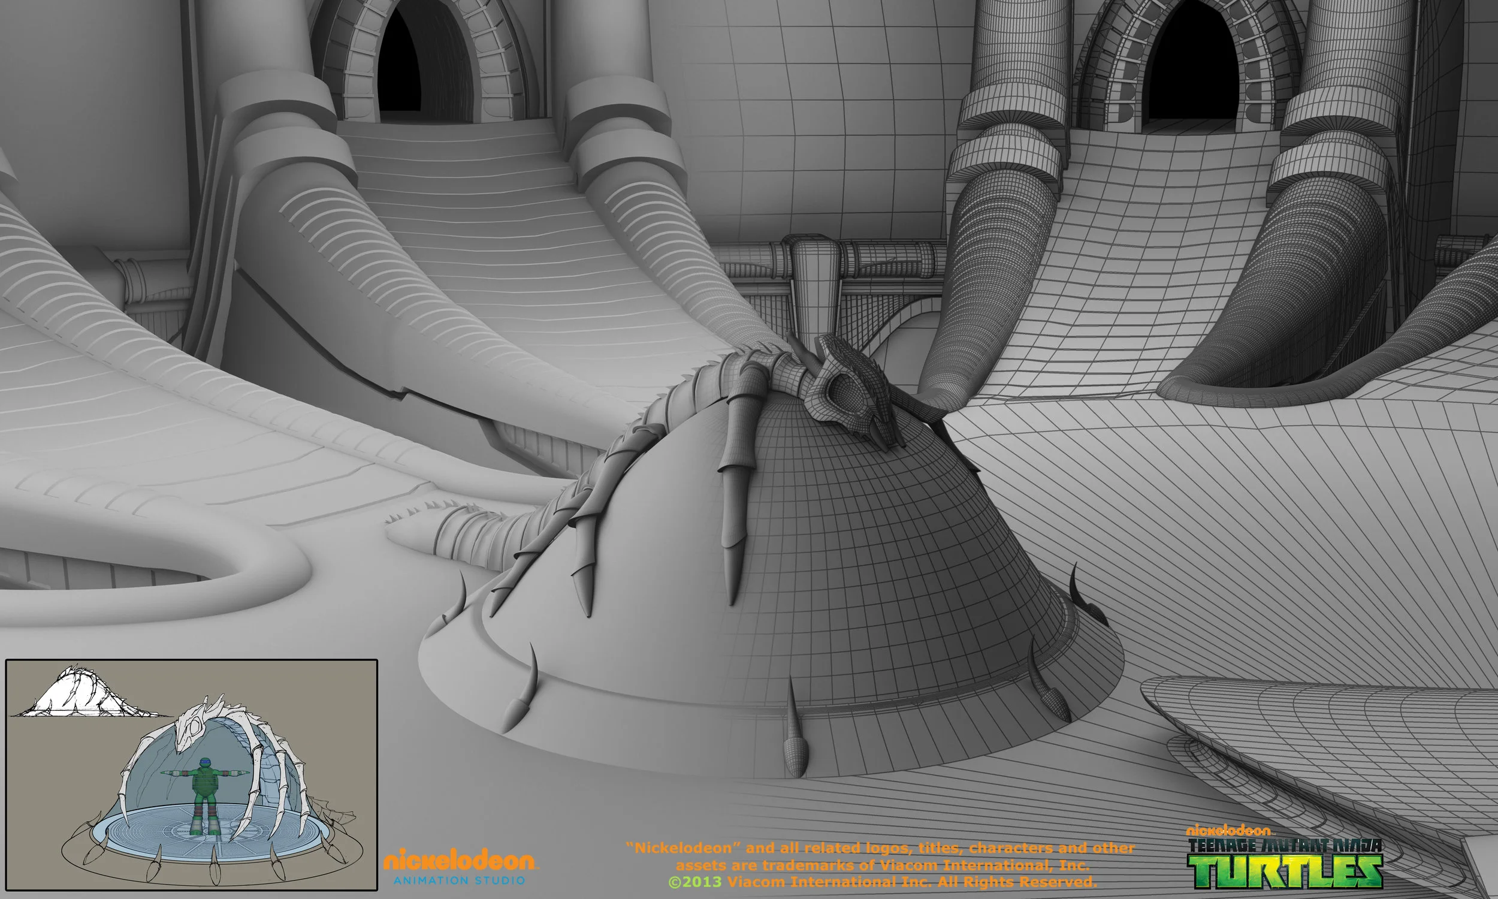The height and width of the screenshot is (899, 1498).
Task: Click the copyright 2013 Viacom text line
Action: click(882, 882)
